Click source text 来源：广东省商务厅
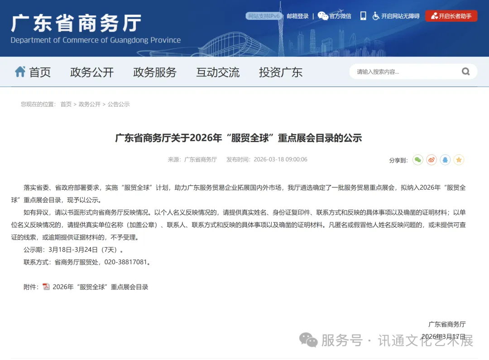Viewport: 489px width, 360px height. tap(192, 159)
